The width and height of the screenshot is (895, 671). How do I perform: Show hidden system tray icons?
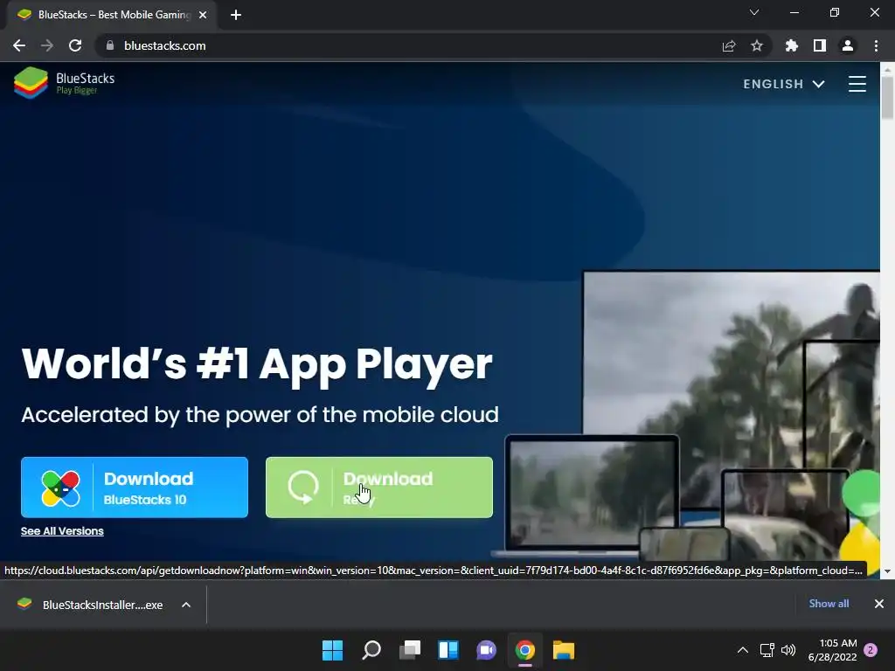tap(743, 650)
